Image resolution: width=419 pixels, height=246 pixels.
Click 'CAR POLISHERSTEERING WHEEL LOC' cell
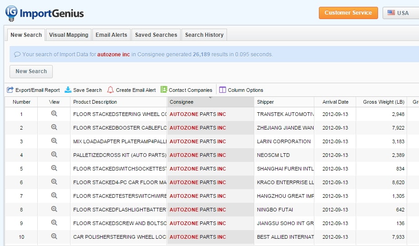click(120, 236)
